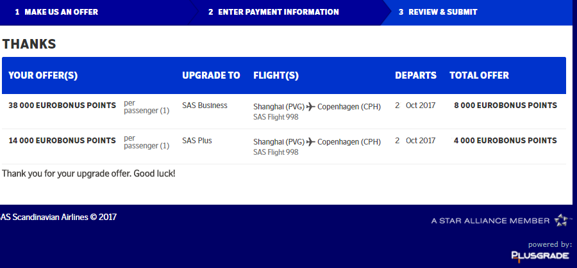Click the 8 000 EuroBonus Points total

(x=505, y=106)
